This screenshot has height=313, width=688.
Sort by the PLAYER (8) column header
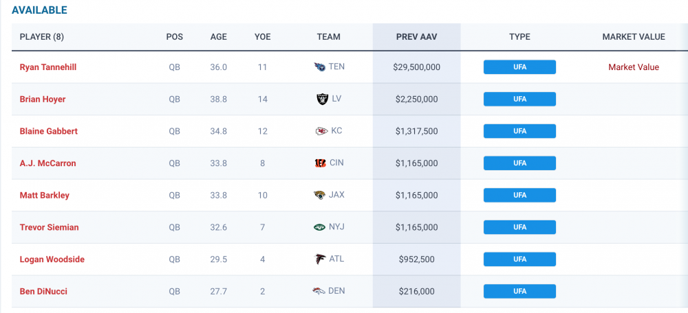[42, 37]
